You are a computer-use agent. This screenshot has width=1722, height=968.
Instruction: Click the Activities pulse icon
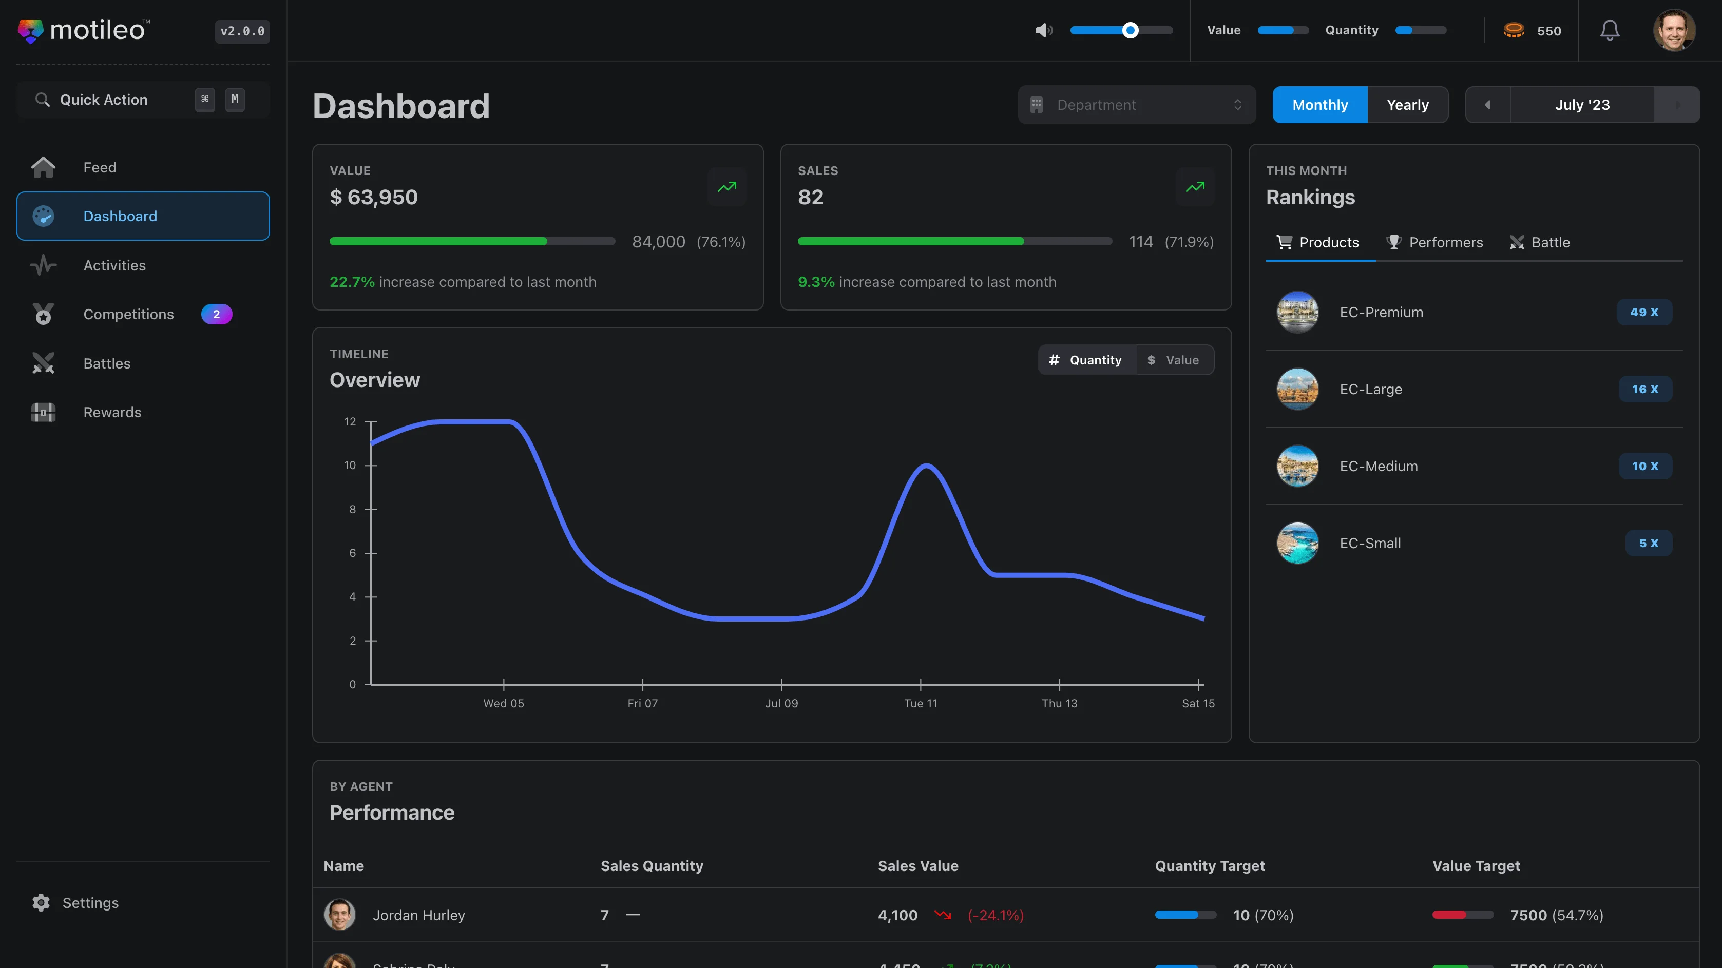click(x=44, y=265)
